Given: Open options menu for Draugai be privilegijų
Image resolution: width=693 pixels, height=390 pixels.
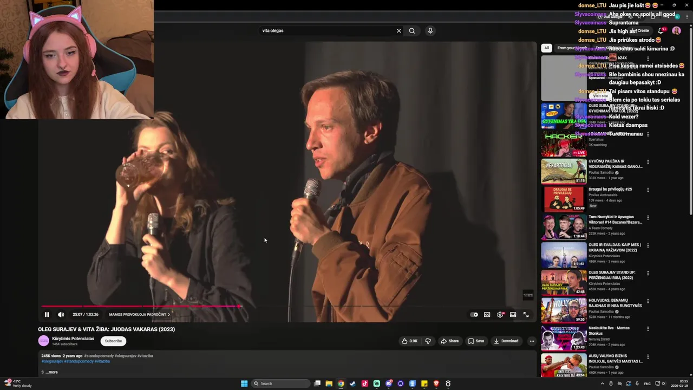Looking at the screenshot, I should 648,190.
